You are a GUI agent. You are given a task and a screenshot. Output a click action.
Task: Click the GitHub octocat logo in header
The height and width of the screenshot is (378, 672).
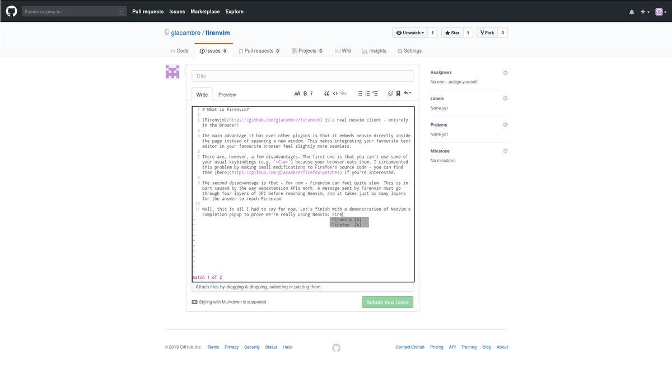pyautogui.click(x=11, y=11)
